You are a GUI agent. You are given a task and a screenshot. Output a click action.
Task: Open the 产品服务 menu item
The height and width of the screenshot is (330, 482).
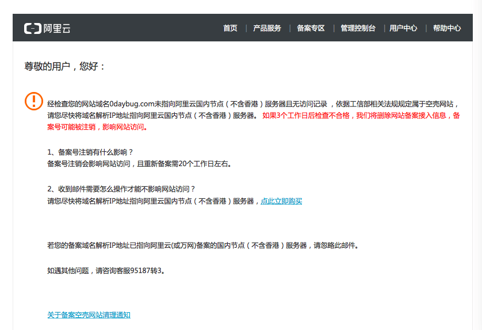point(267,28)
